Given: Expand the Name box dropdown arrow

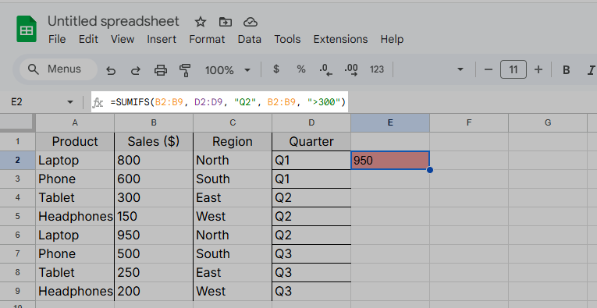Looking at the screenshot, I should click(70, 102).
